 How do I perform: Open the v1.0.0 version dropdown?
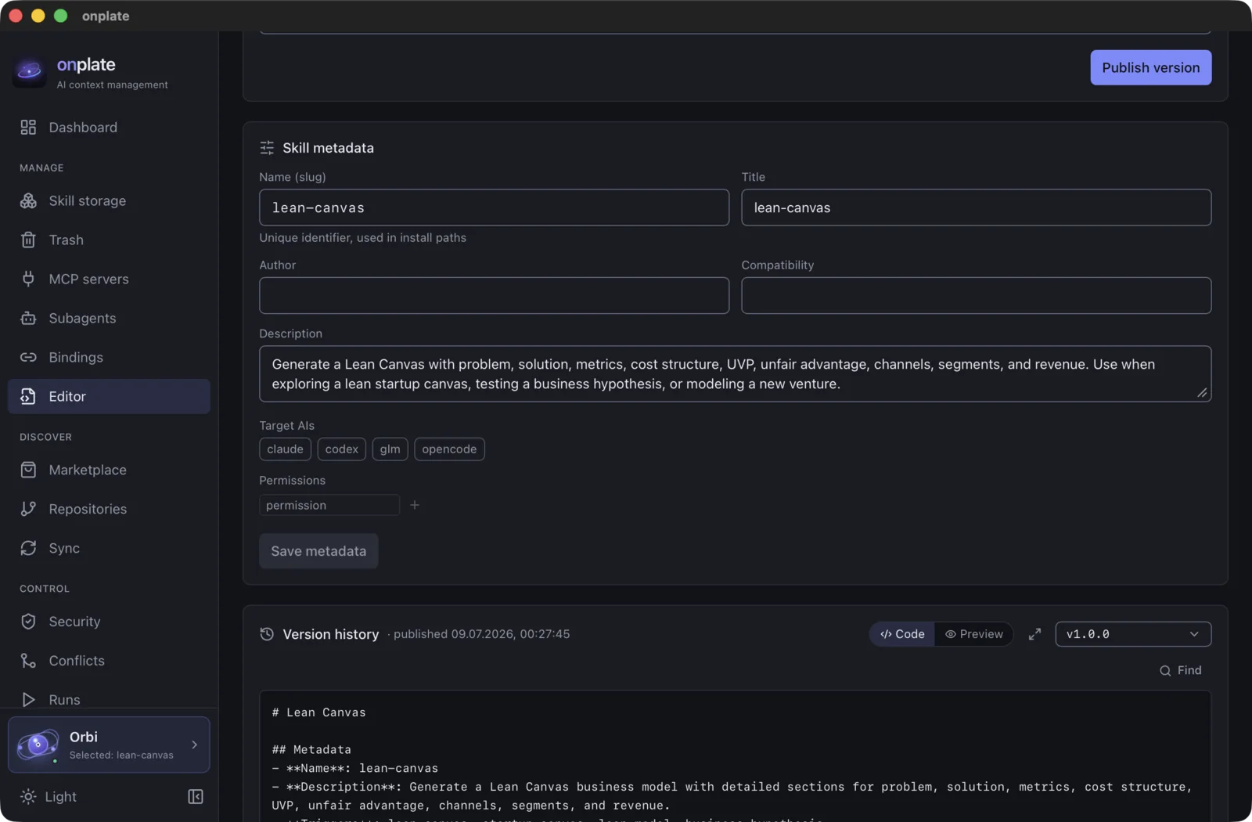(1133, 634)
